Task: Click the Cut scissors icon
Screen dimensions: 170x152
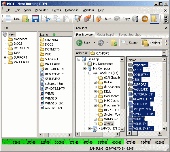Action: coord(47,19)
